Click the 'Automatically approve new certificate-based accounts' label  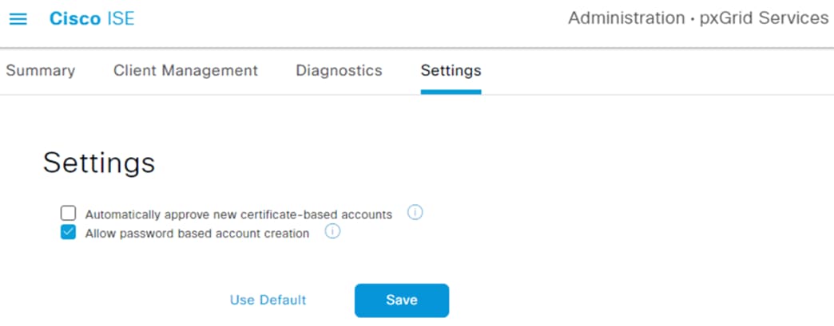click(x=239, y=214)
